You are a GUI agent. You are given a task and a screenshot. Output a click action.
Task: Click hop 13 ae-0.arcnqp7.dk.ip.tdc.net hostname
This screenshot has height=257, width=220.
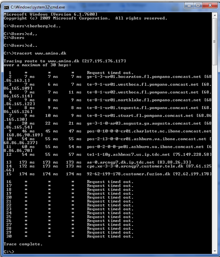coord(121,162)
